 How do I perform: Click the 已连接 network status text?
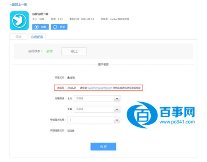click(71, 131)
